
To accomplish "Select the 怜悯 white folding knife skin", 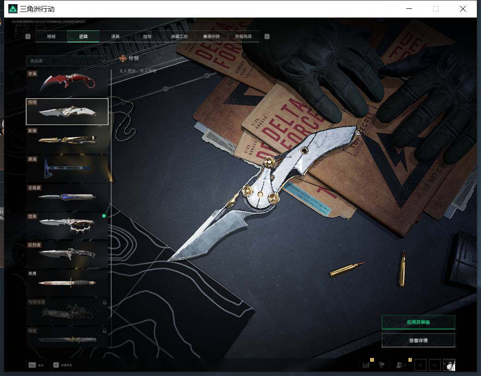I will coord(67,112).
